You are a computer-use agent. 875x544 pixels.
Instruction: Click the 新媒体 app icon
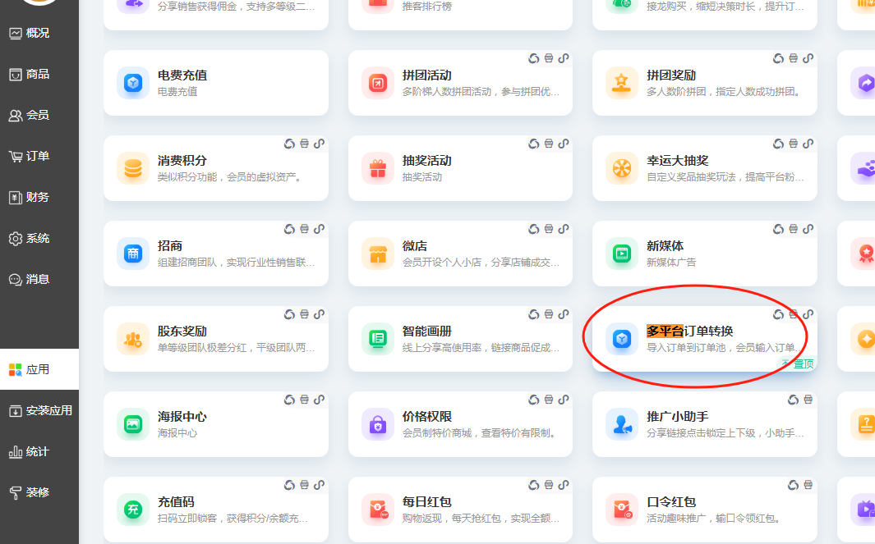pyautogui.click(x=622, y=254)
